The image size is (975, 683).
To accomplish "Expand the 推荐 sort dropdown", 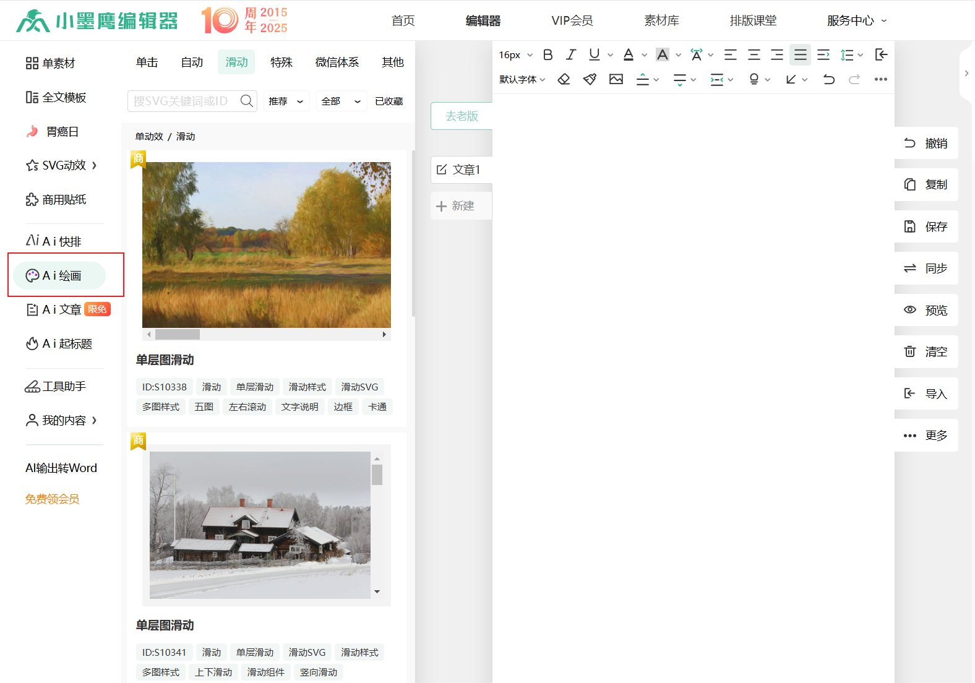I will (x=286, y=101).
